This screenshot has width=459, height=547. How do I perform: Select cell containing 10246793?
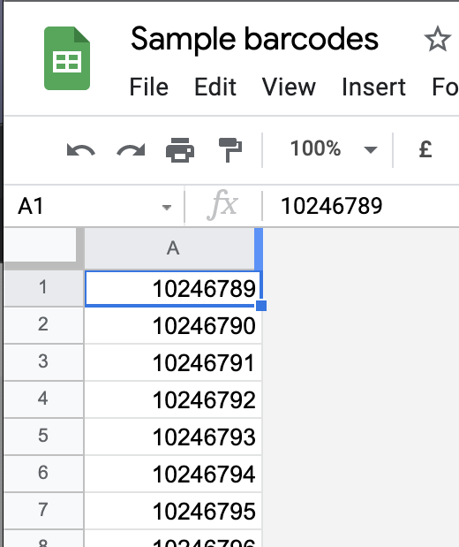pos(173,437)
